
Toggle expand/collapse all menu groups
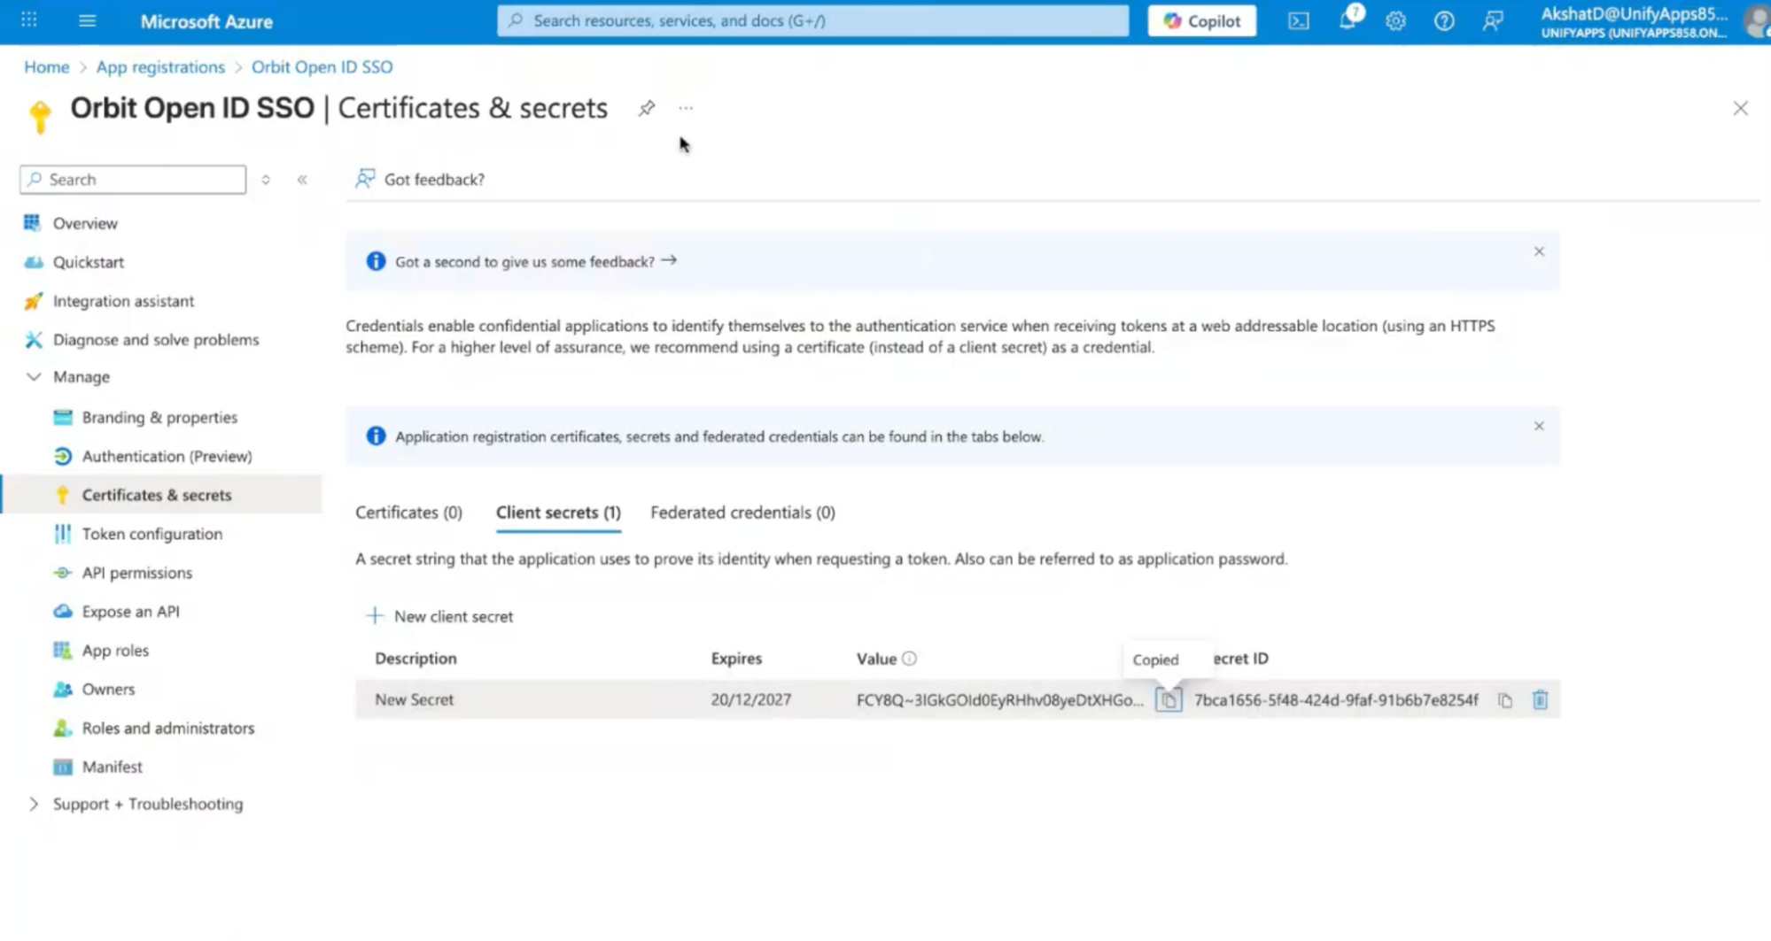pyautogui.click(x=265, y=180)
